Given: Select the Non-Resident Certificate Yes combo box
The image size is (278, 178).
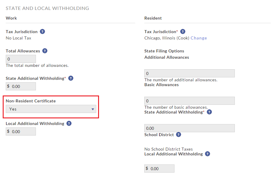Looking at the screenshot, I should 51,109.
